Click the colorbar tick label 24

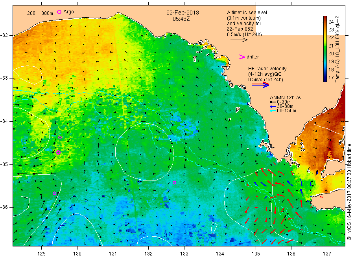point(331,22)
